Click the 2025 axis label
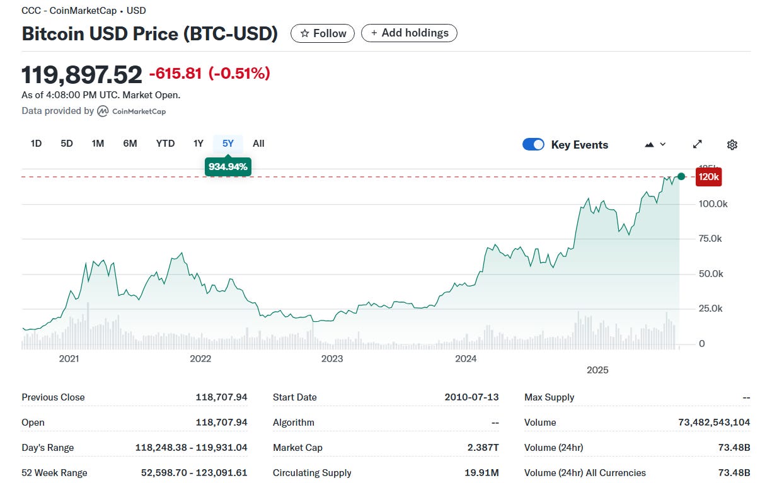 [597, 370]
